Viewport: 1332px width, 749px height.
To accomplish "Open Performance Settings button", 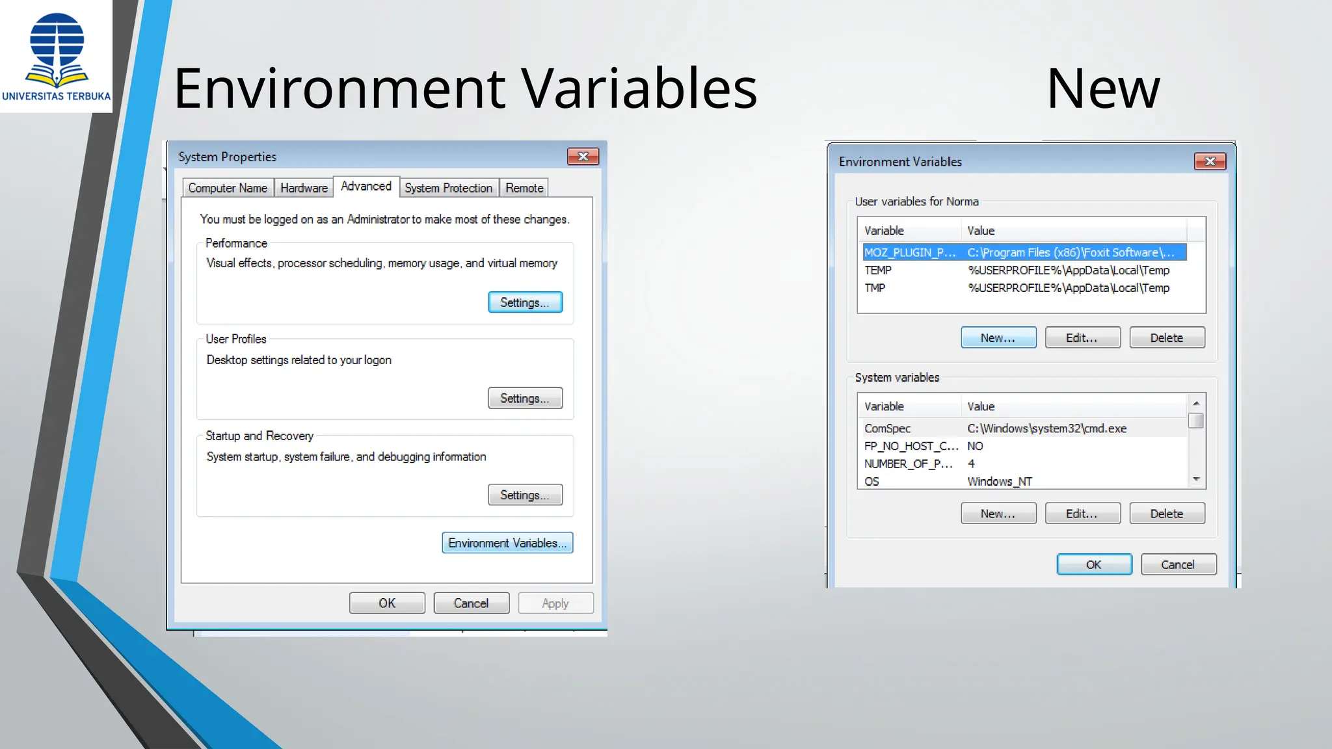I will click(525, 302).
